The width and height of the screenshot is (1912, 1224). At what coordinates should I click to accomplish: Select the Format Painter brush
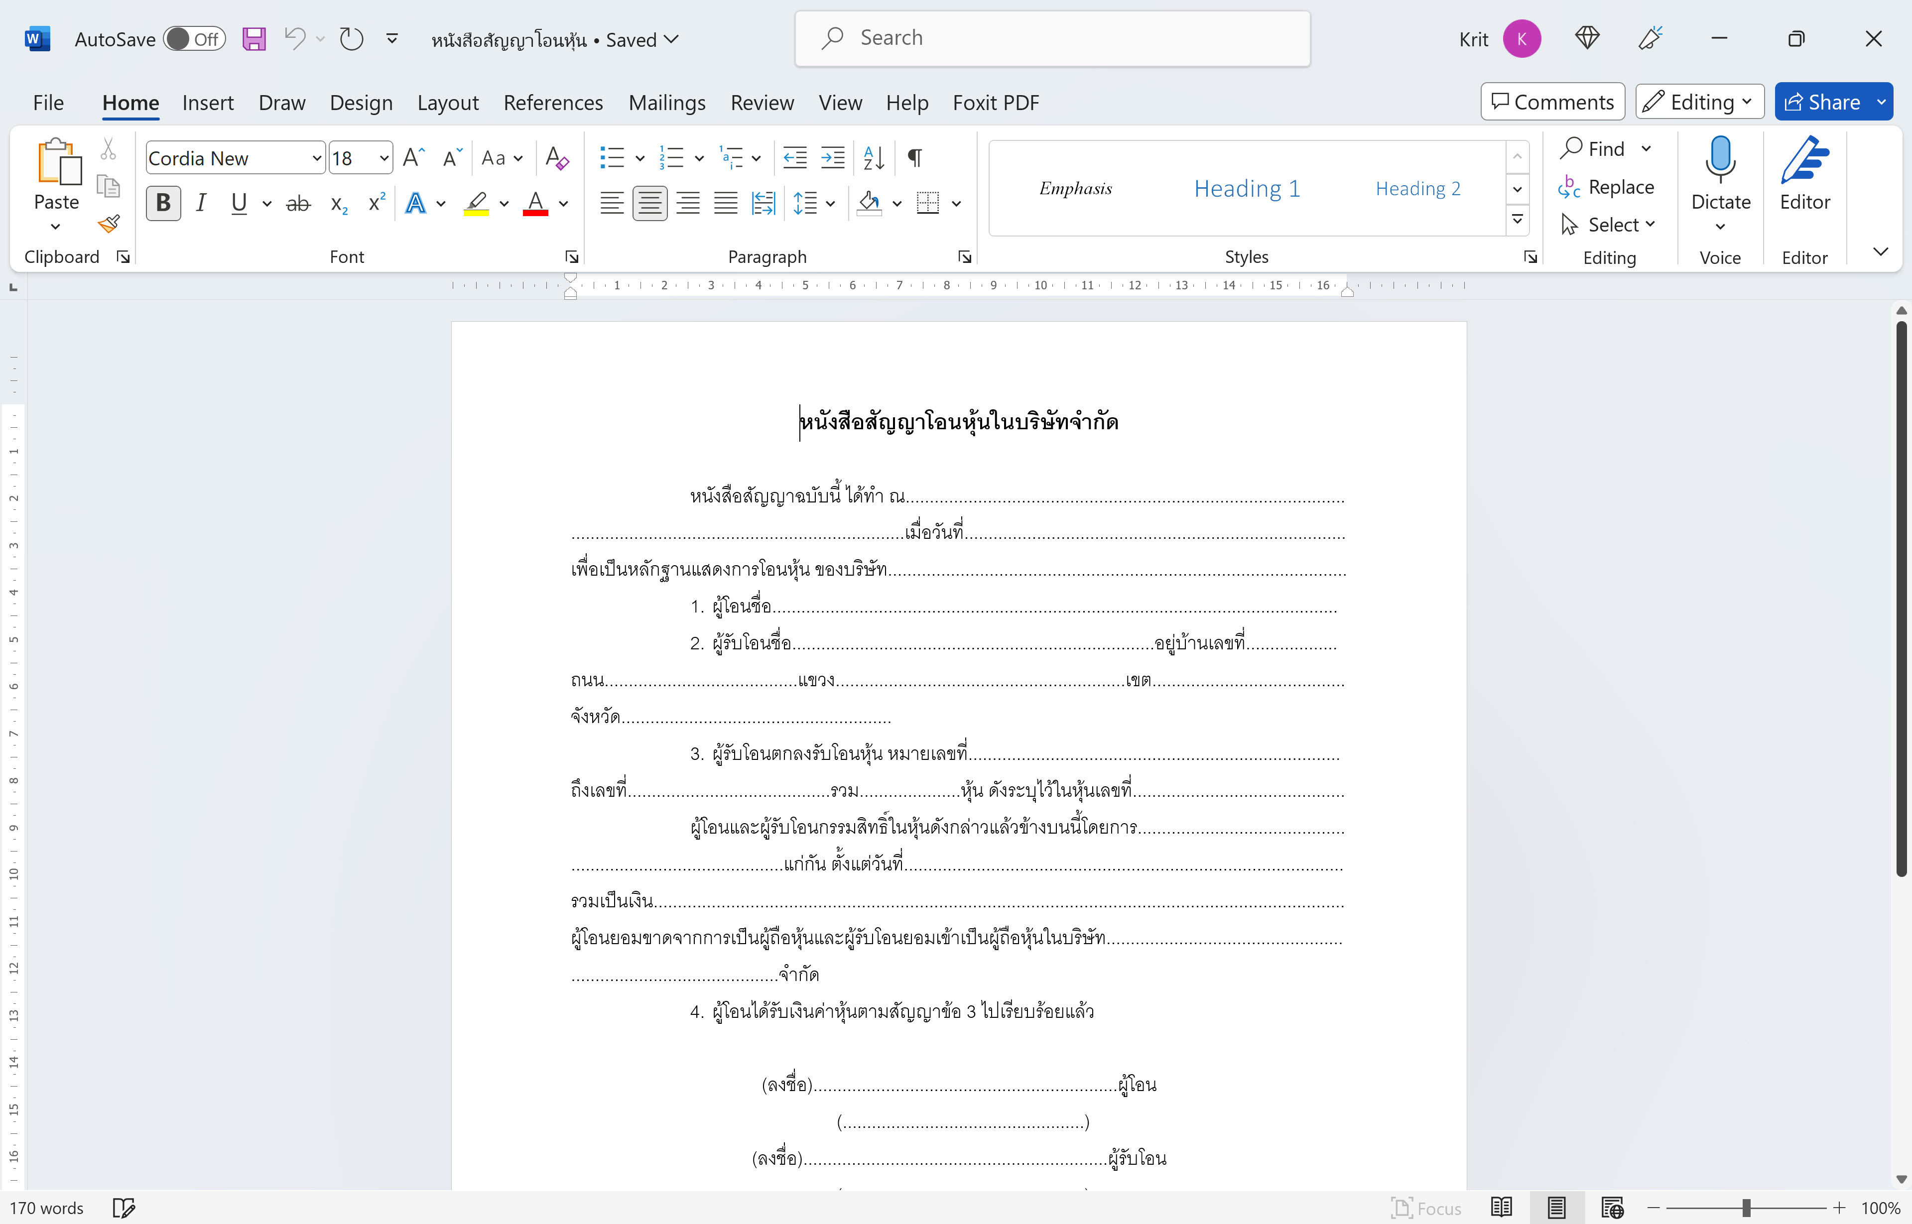click(x=109, y=224)
